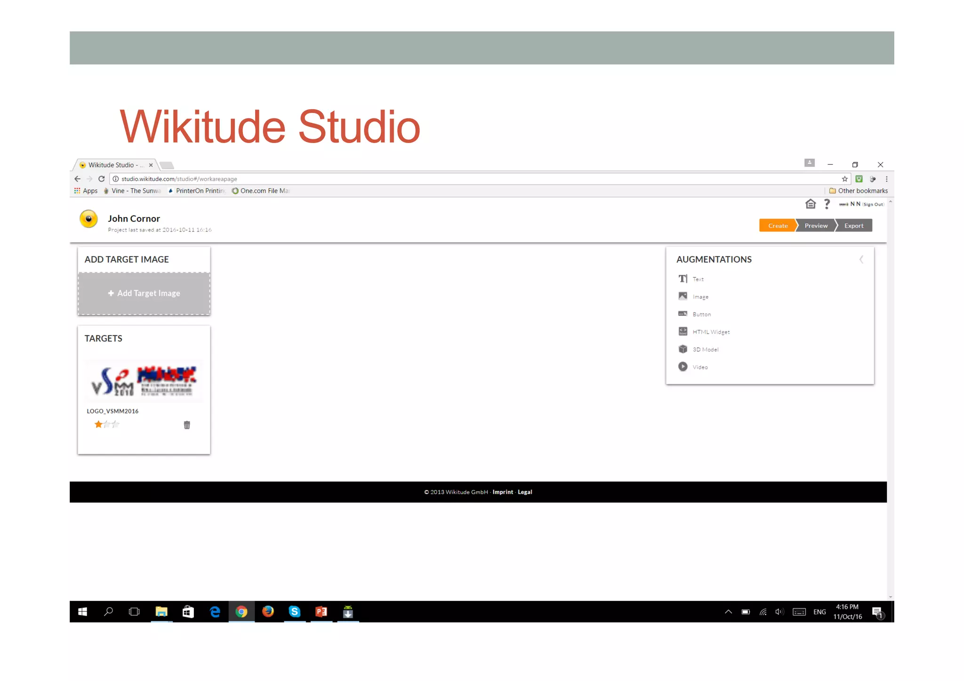This screenshot has height=681, width=964.
Task: Open File Explorer from the taskbar
Action: (161, 611)
